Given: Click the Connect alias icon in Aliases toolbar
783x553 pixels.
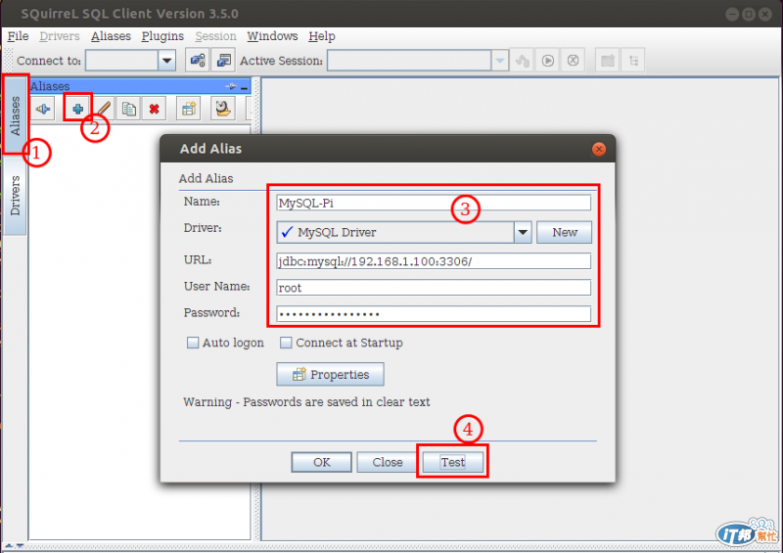Looking at the screenshot, I should (x=43, y=109).
